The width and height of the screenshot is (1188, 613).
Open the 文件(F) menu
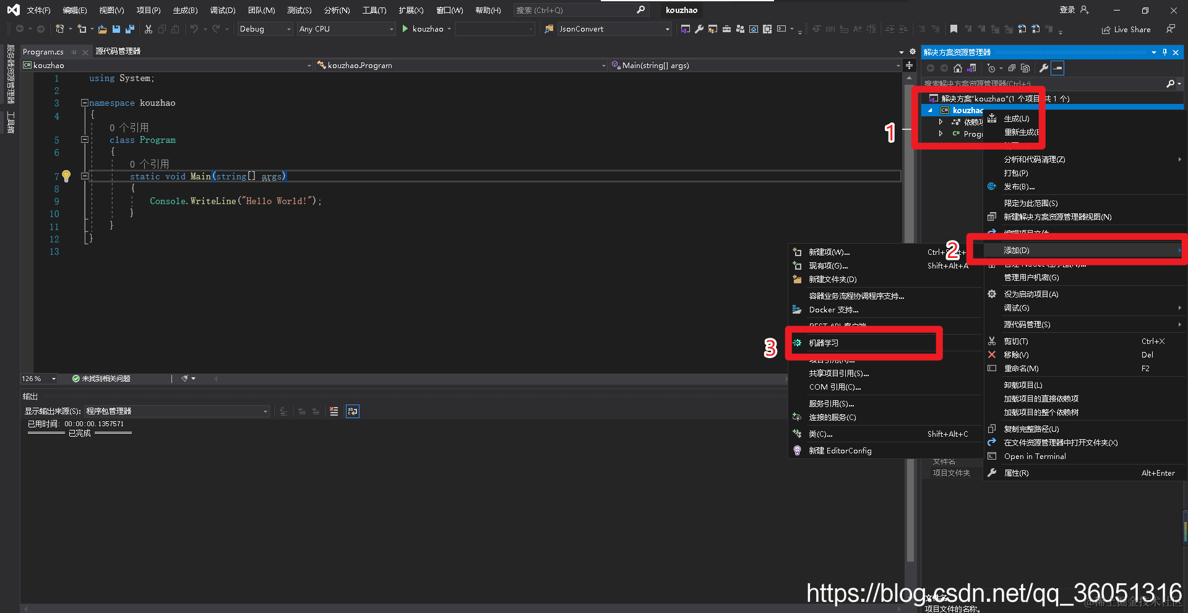[38, 10]
